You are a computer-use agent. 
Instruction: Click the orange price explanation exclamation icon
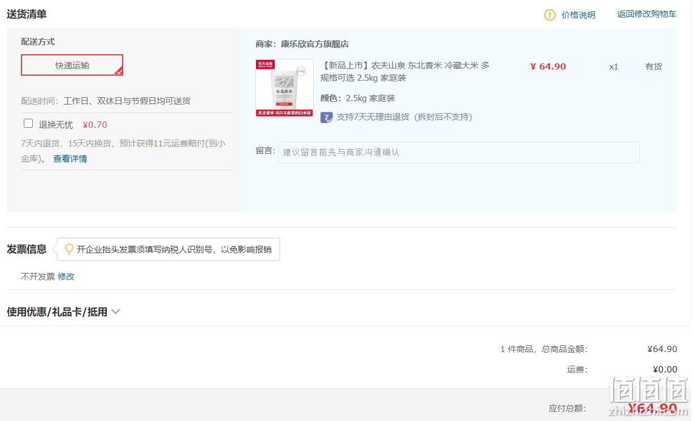pos(550,15)
